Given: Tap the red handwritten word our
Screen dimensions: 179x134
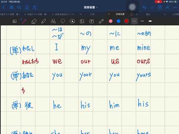Looking at the screenshot, I should [x=86, y=61].
